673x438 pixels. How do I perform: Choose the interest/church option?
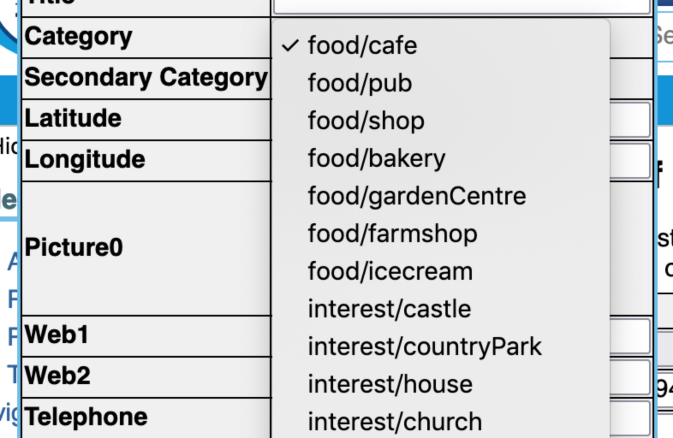[x=395, y=422]
